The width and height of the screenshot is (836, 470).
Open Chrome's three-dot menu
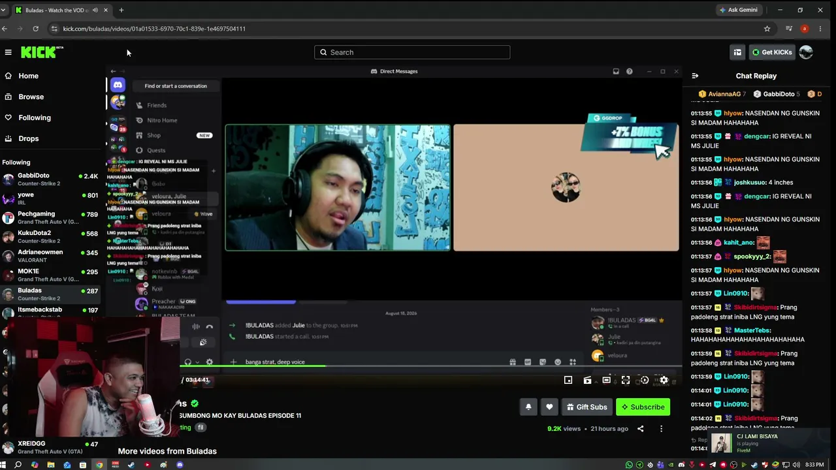(x=820, y=29)
